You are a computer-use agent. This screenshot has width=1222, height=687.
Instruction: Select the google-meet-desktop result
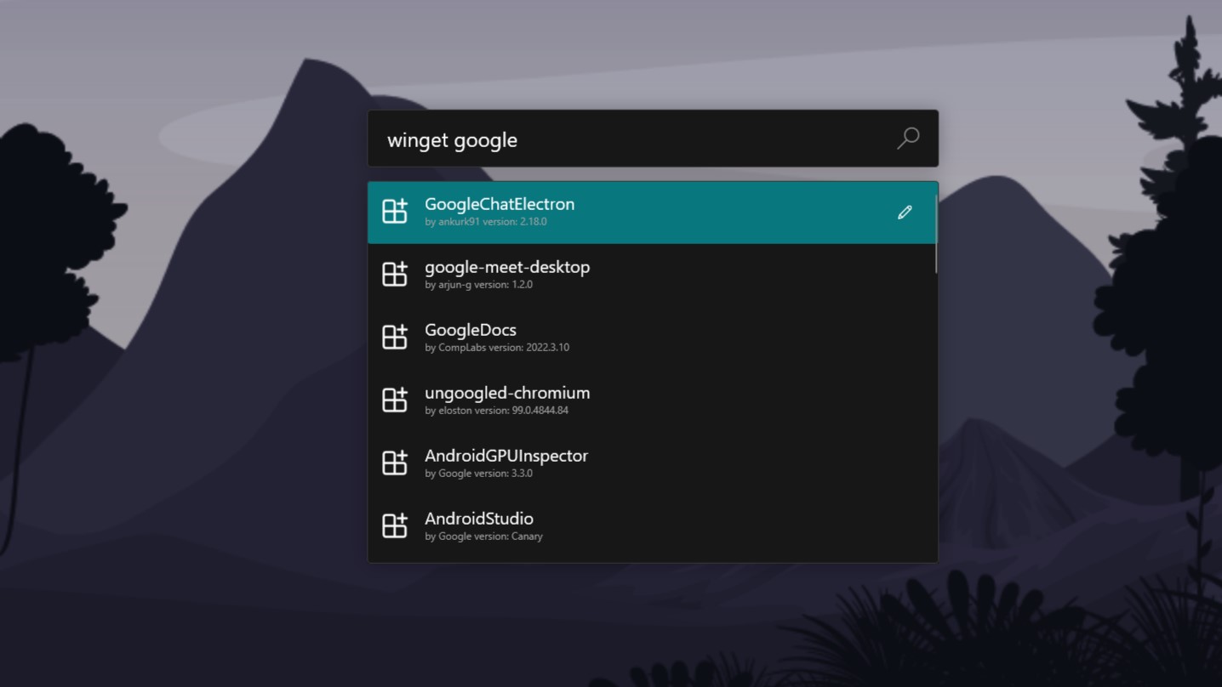[652, 275]
